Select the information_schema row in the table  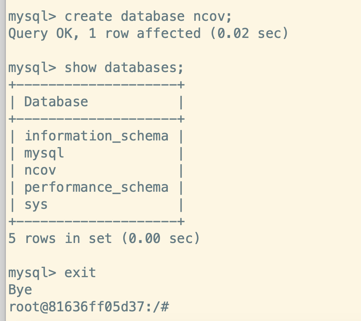(x=96, y=136)
